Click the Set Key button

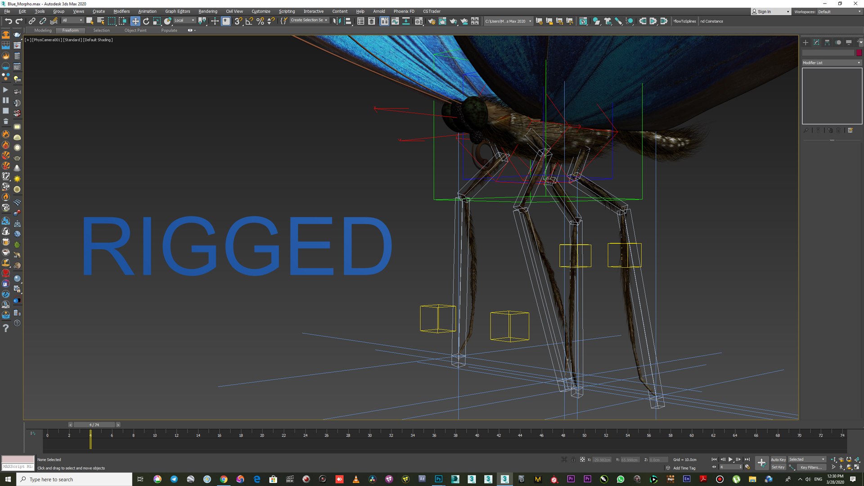coord(778,467)
